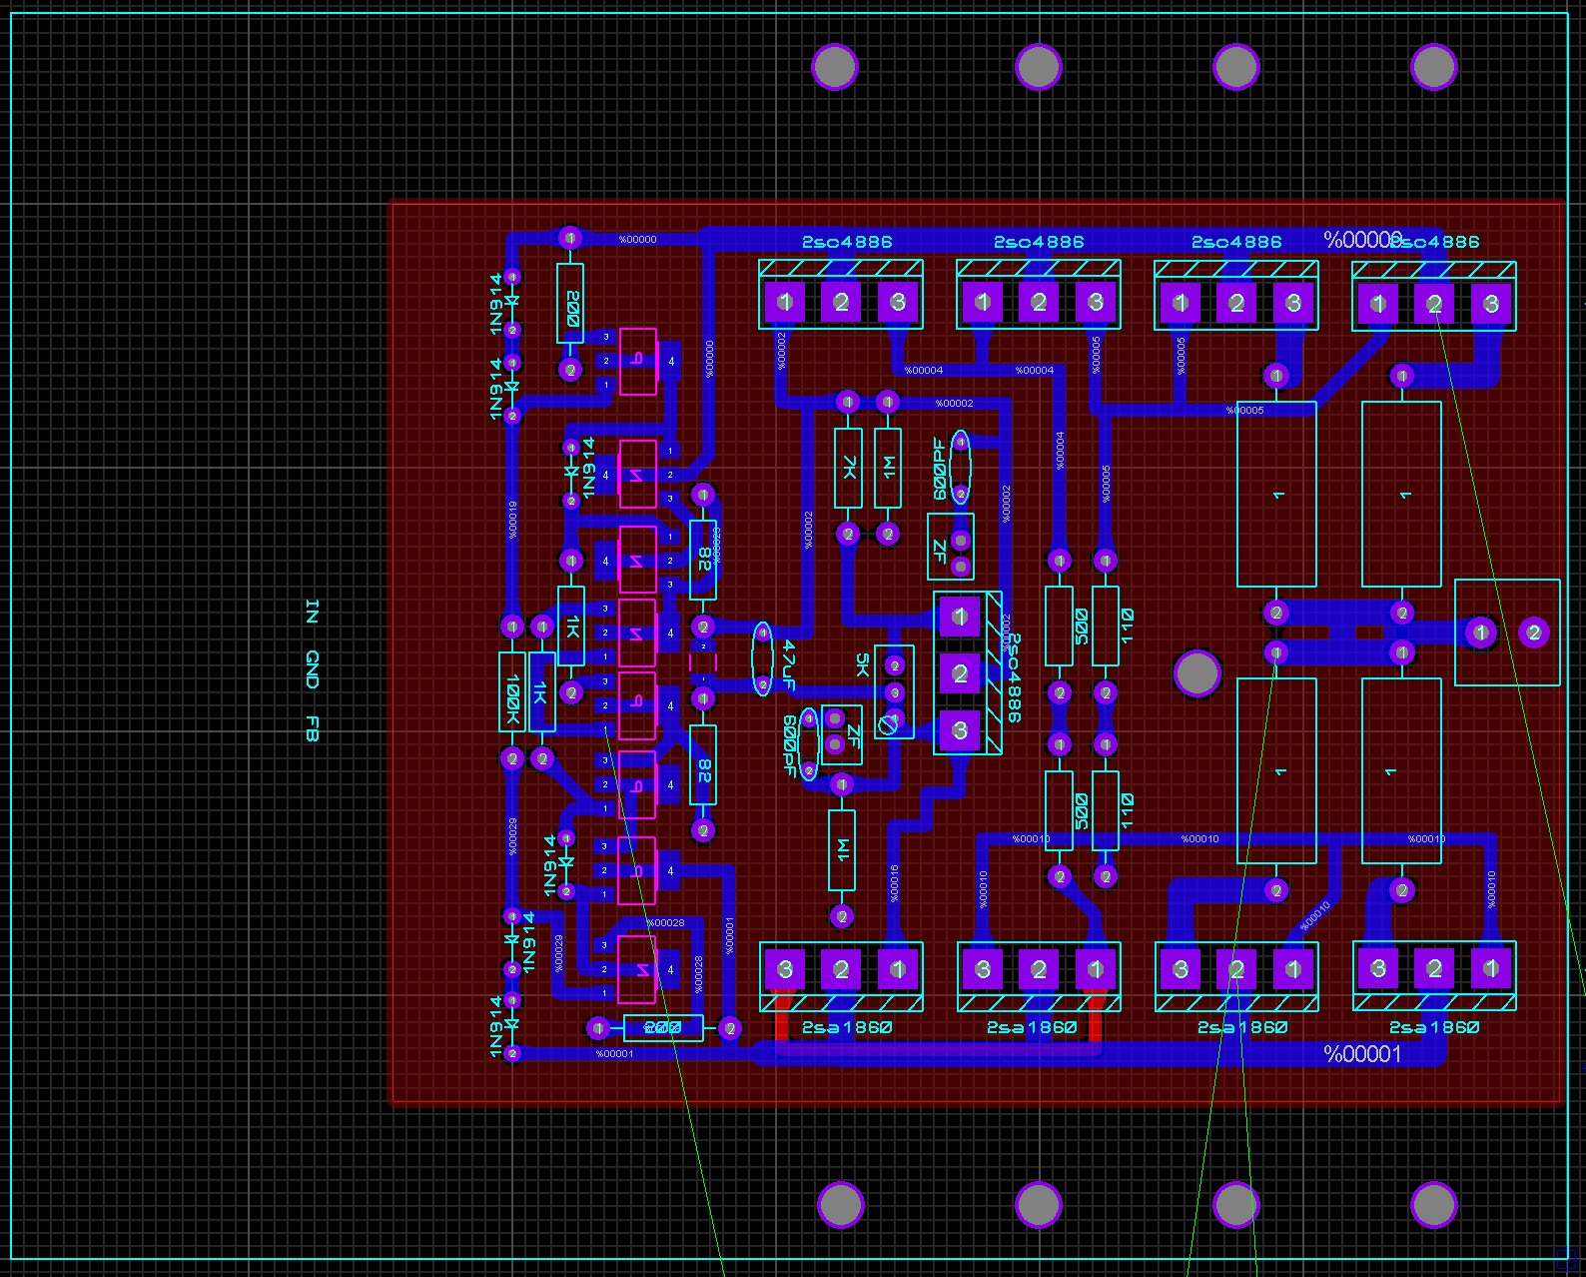The width and height of the screenshot is (1586, 1277).
Task: Click pad 1 of the two-pin connector
Action: tap(1481, 633)
